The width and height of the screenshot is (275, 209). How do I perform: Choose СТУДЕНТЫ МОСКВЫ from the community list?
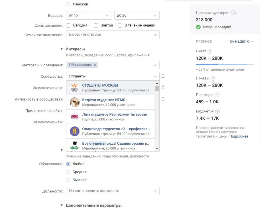(x=111, y=88)
